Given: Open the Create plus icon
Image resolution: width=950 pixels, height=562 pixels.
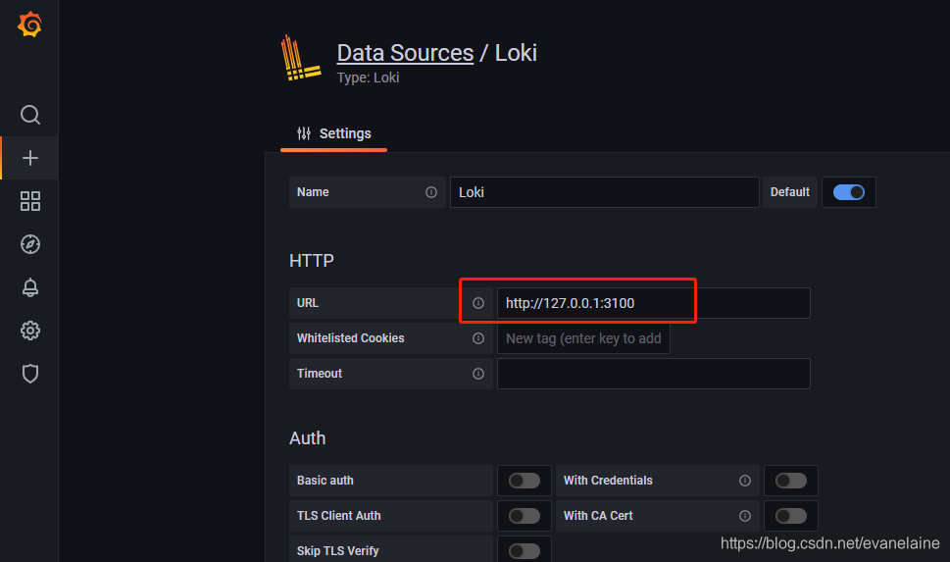Looking at the screenshot, I should [29, 158].
